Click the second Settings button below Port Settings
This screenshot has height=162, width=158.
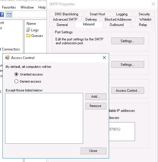[x=128, y=64]
